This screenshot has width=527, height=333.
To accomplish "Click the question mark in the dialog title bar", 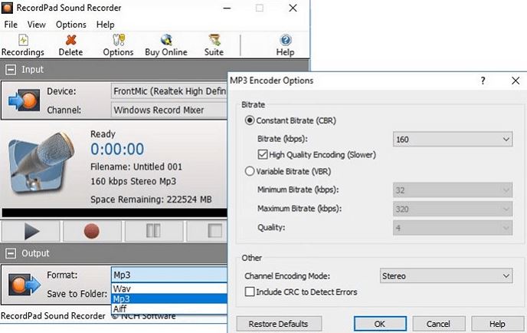I will [483, 81].
